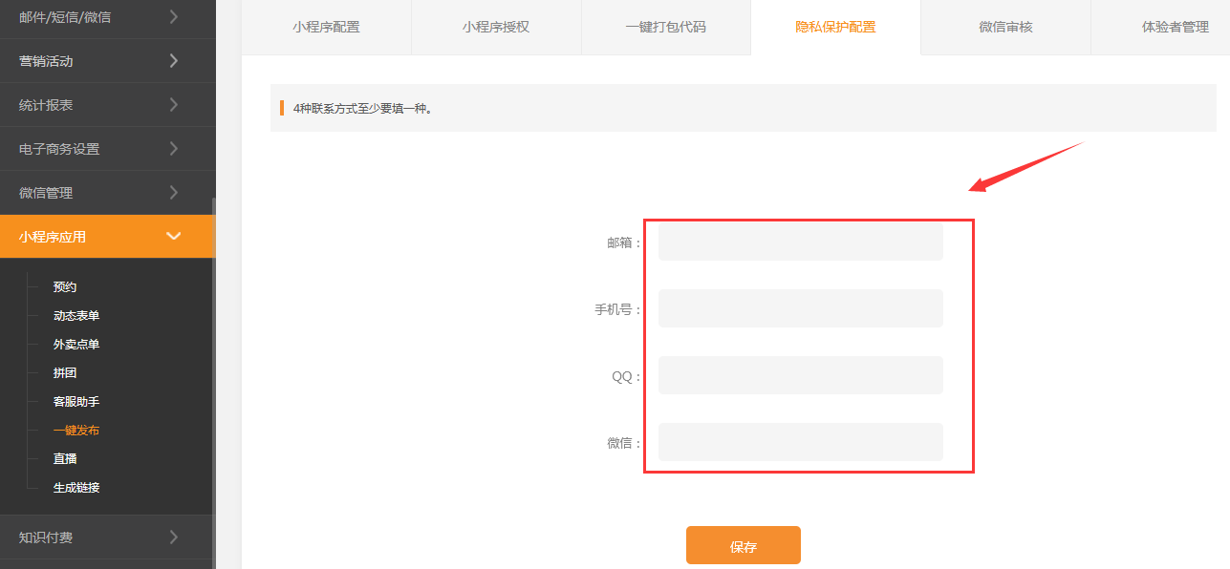Expand the 邮件/短信/微信 menu arrow

[173, 16]
